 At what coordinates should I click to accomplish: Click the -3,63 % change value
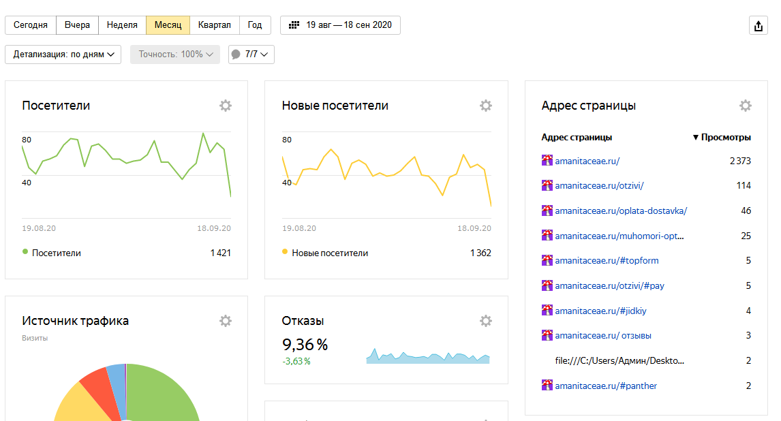296,361
